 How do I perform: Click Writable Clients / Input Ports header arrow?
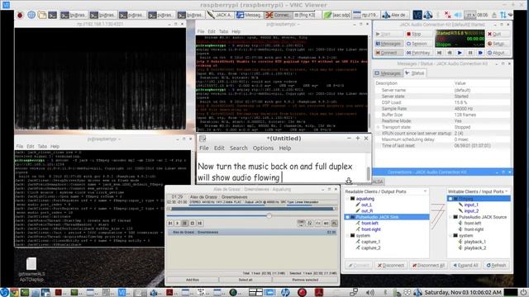click(507, 191)
